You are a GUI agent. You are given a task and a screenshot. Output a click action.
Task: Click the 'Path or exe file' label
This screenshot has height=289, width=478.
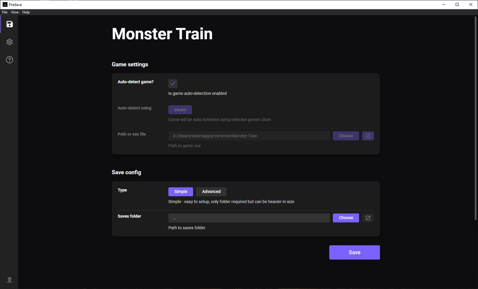tap(132, 134)
